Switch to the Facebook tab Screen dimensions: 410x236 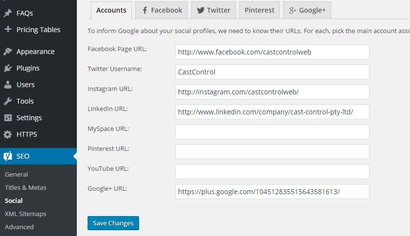coord(161,10)
